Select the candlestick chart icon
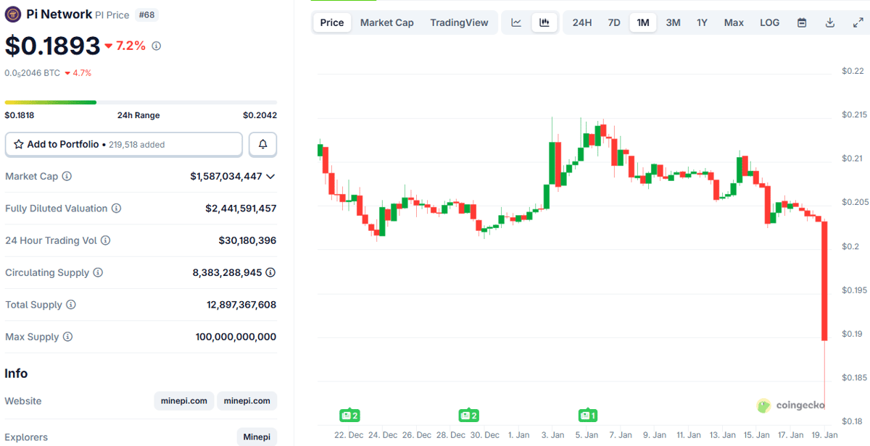 544,22
